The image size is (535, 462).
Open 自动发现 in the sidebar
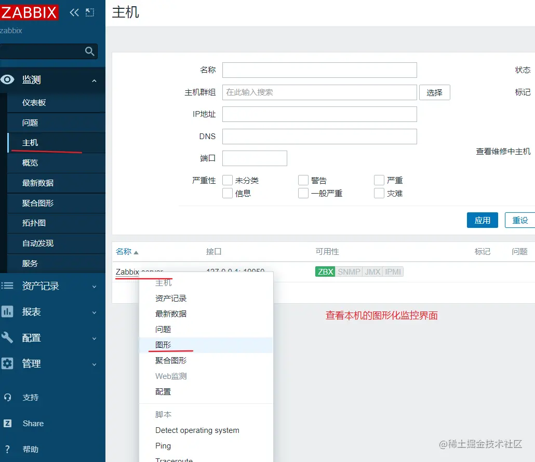(56, 243)
